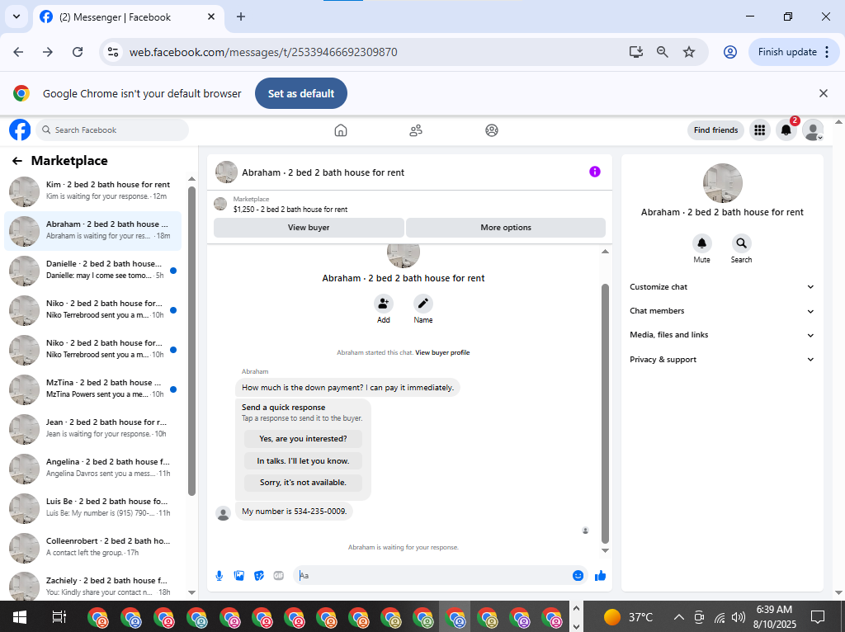
Task: Bookmark this page star icon
Action: point(689,52)
